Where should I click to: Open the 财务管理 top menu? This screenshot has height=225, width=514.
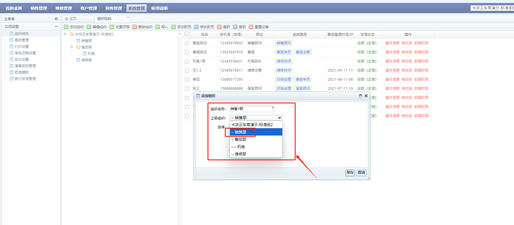pyautogui.click(x=113, y=8)
